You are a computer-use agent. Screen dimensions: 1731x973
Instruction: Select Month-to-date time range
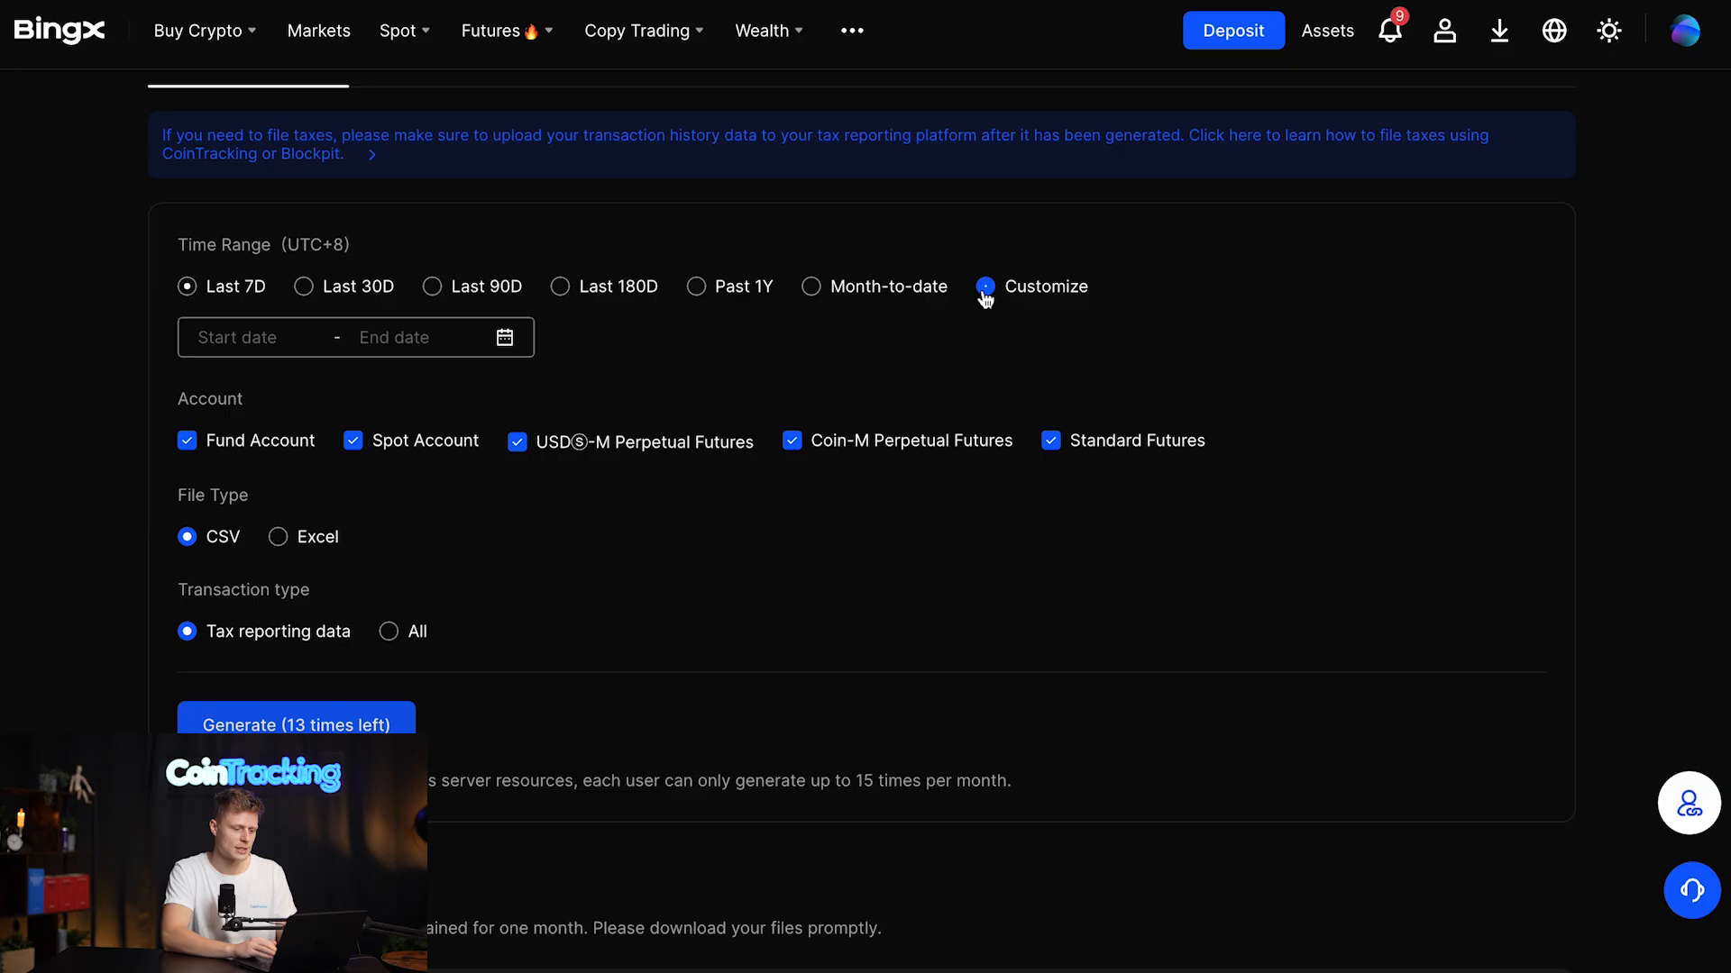[x=875, y=286]
